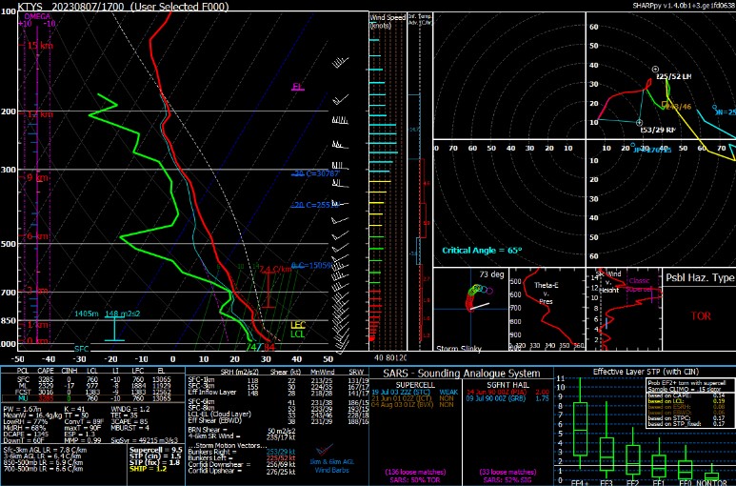736x486 pixels.
Task: Click the Psbl Haz. Type panel header
Action: (x=699, y=277)
